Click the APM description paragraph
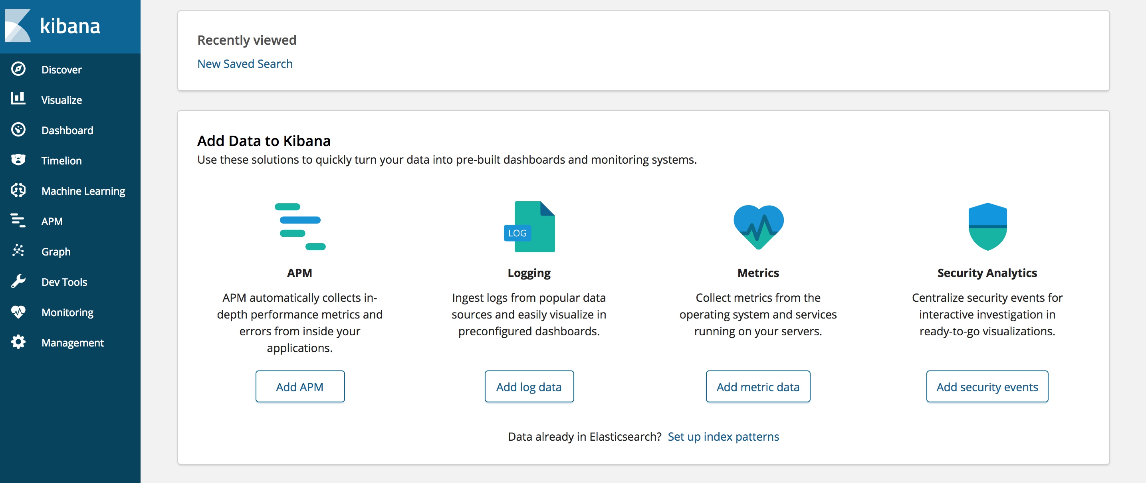1146x483 pixels. (x=300, y=323)
